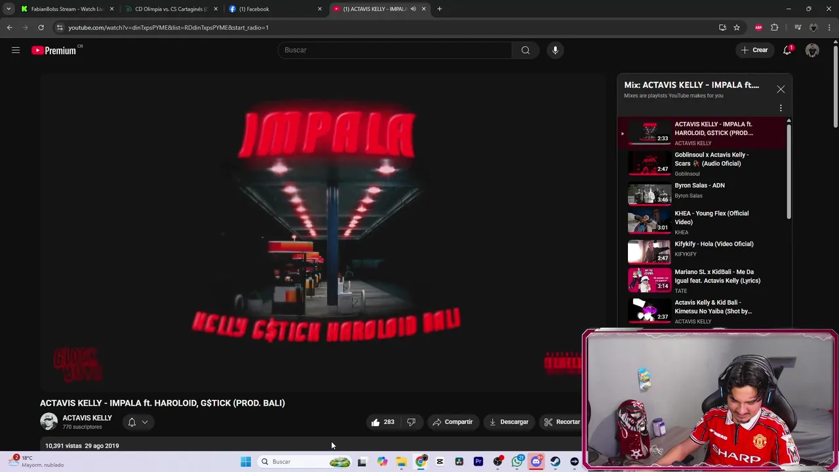Screen dimensions: 839x472
Task: Install the app from address bar icon
Action: [x=722, y=28]
